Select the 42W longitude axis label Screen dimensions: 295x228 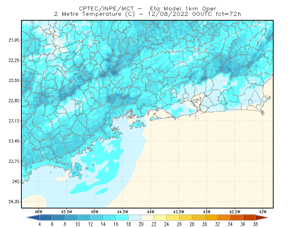point(263,212)
